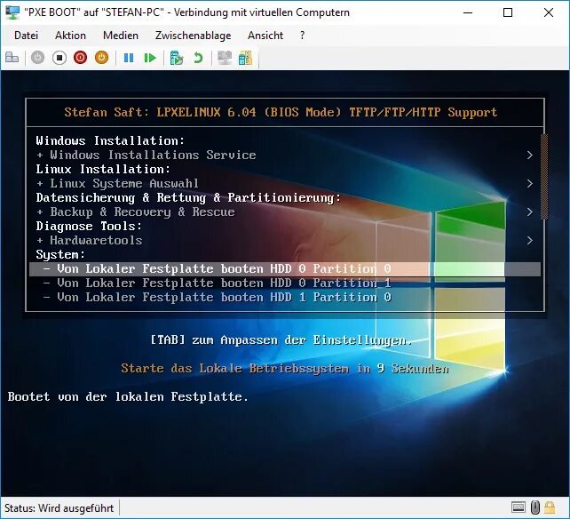Select '+ Windows Installations Service' entry
This screenshot has width=570, height=519.
point(284,155)
